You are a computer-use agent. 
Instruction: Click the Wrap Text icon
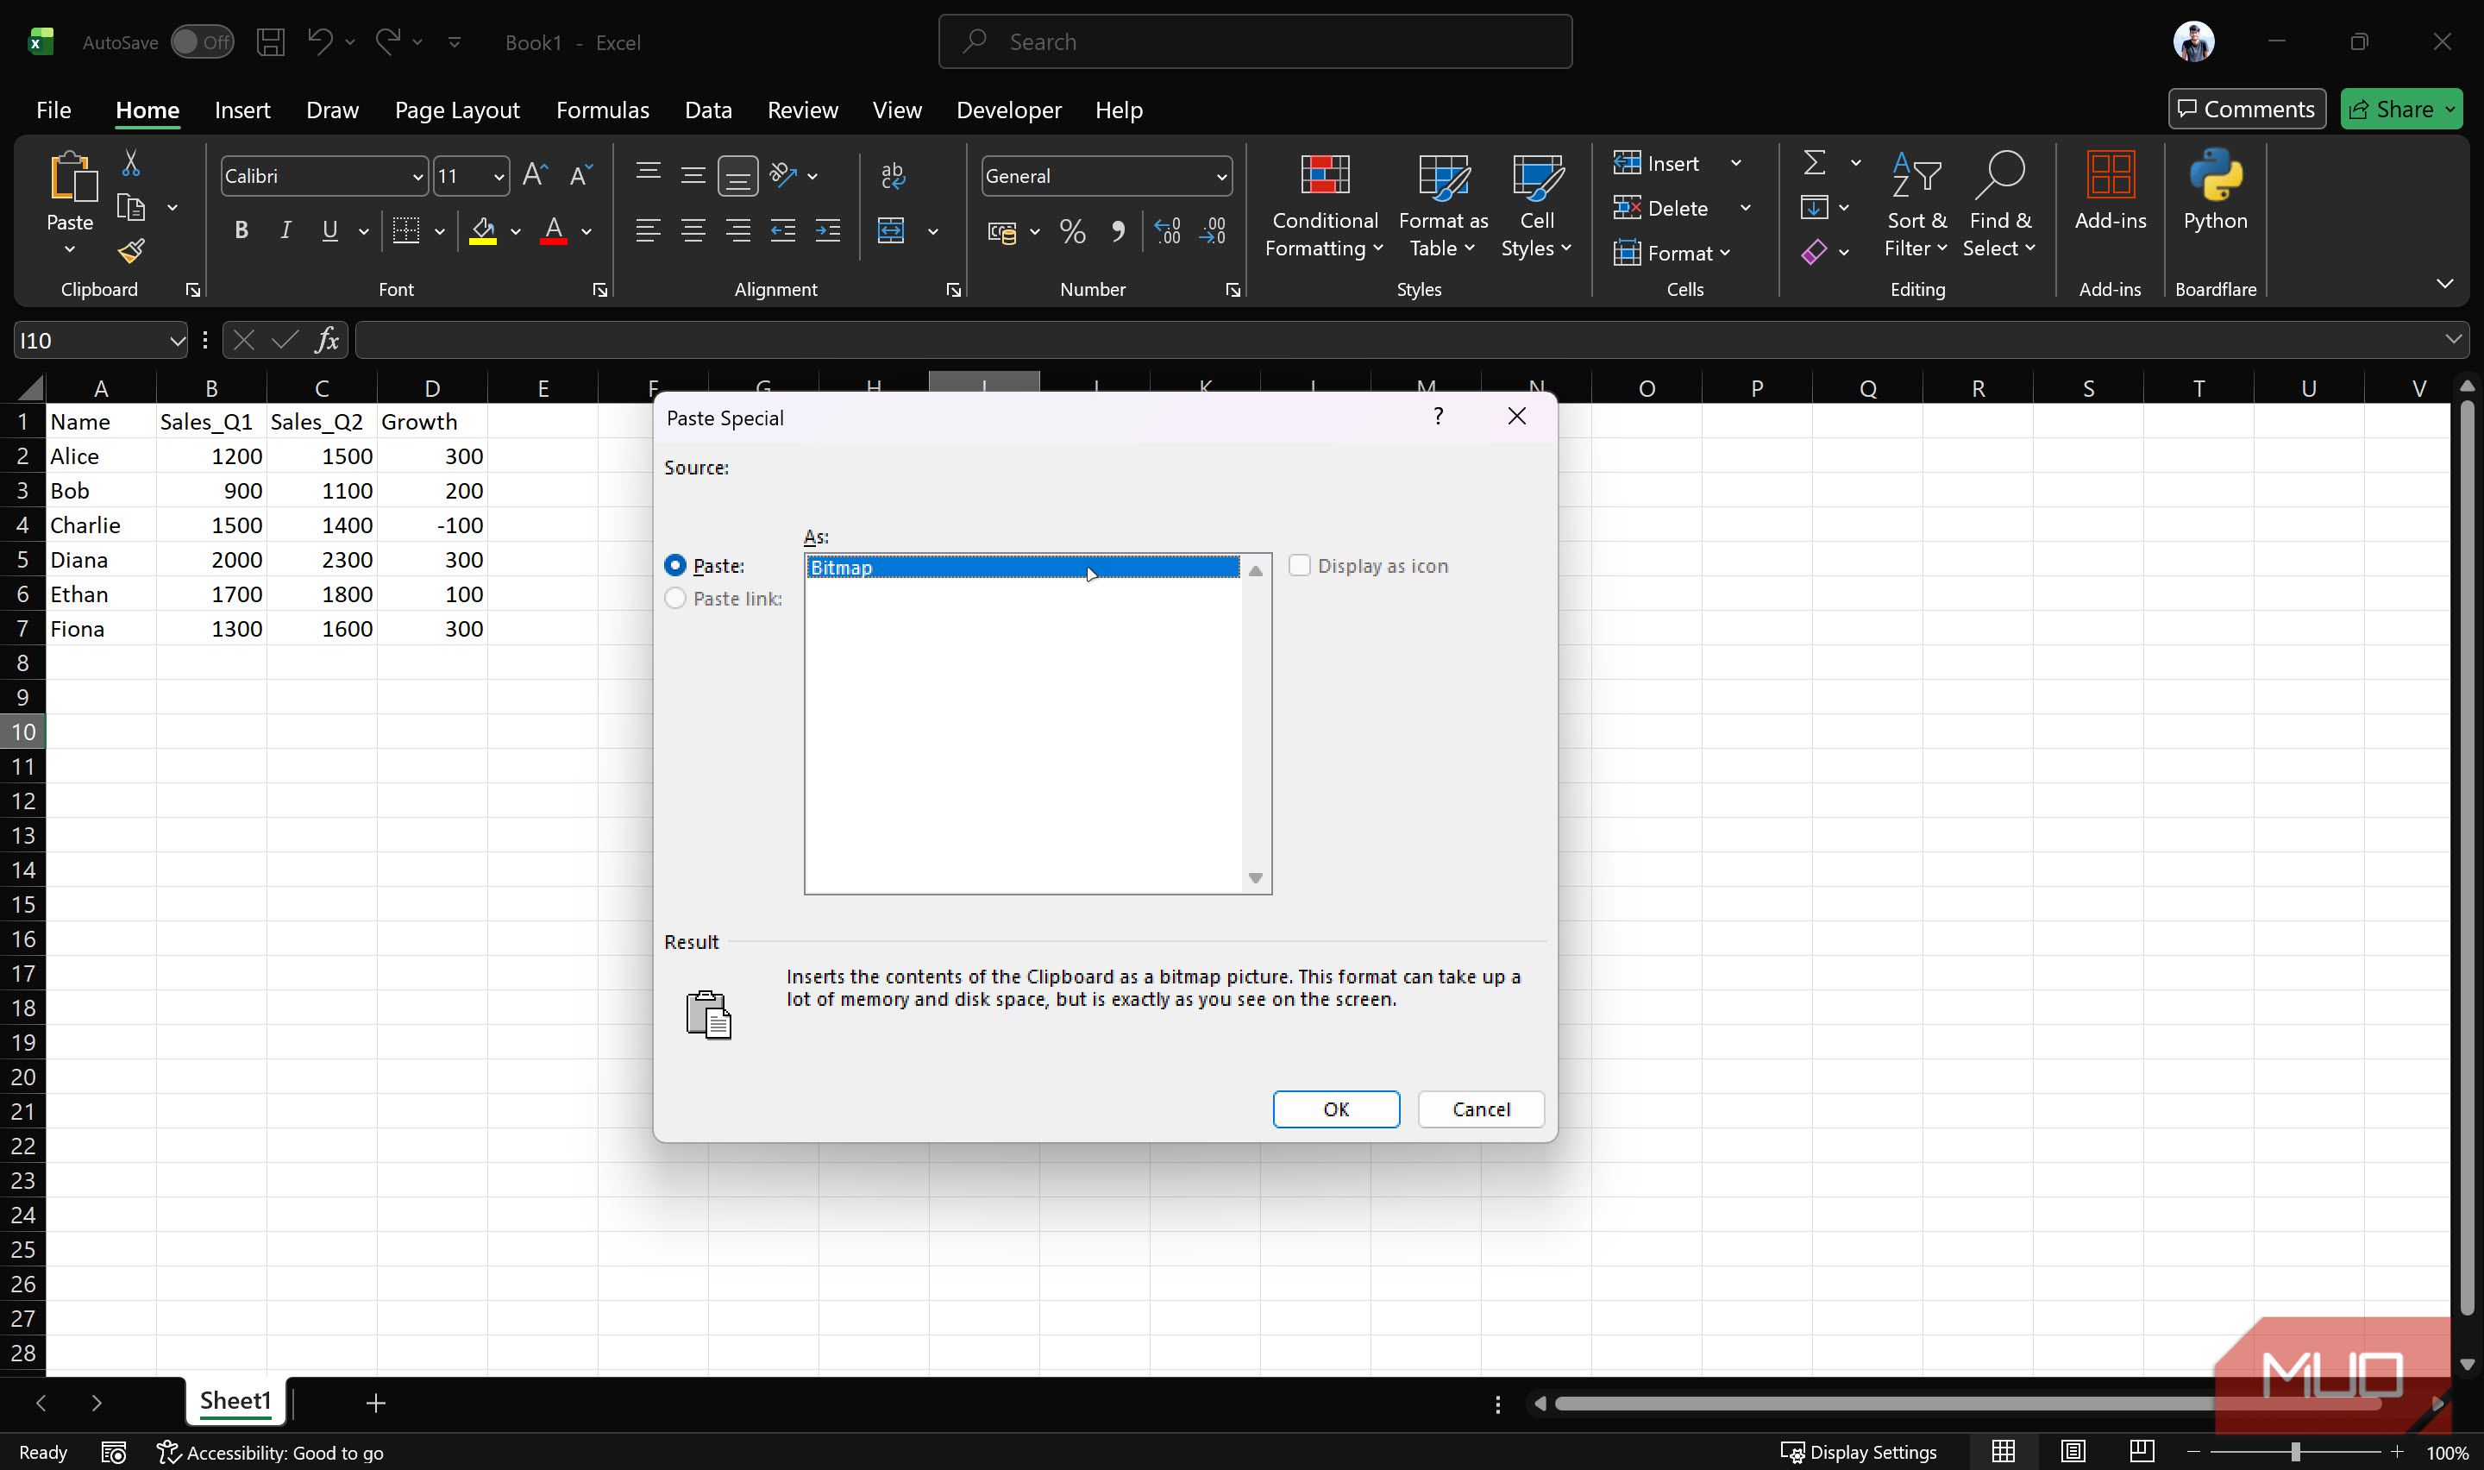coord(892,175)
